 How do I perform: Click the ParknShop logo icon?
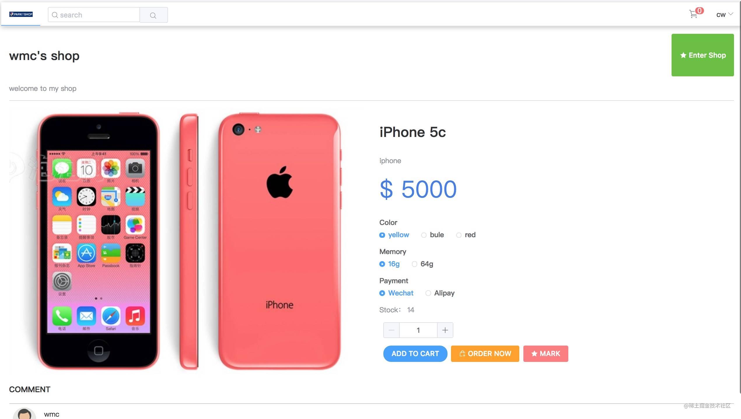21,14
